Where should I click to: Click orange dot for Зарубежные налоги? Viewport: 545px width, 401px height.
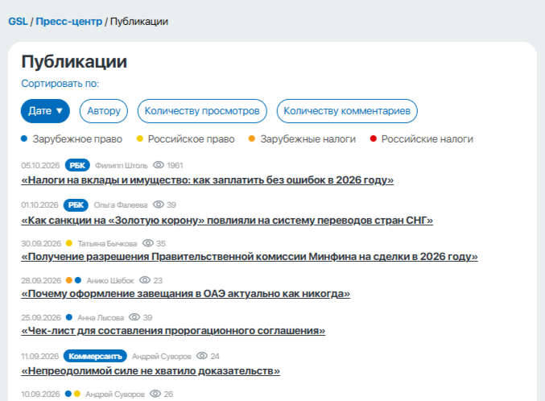[252, 138]
